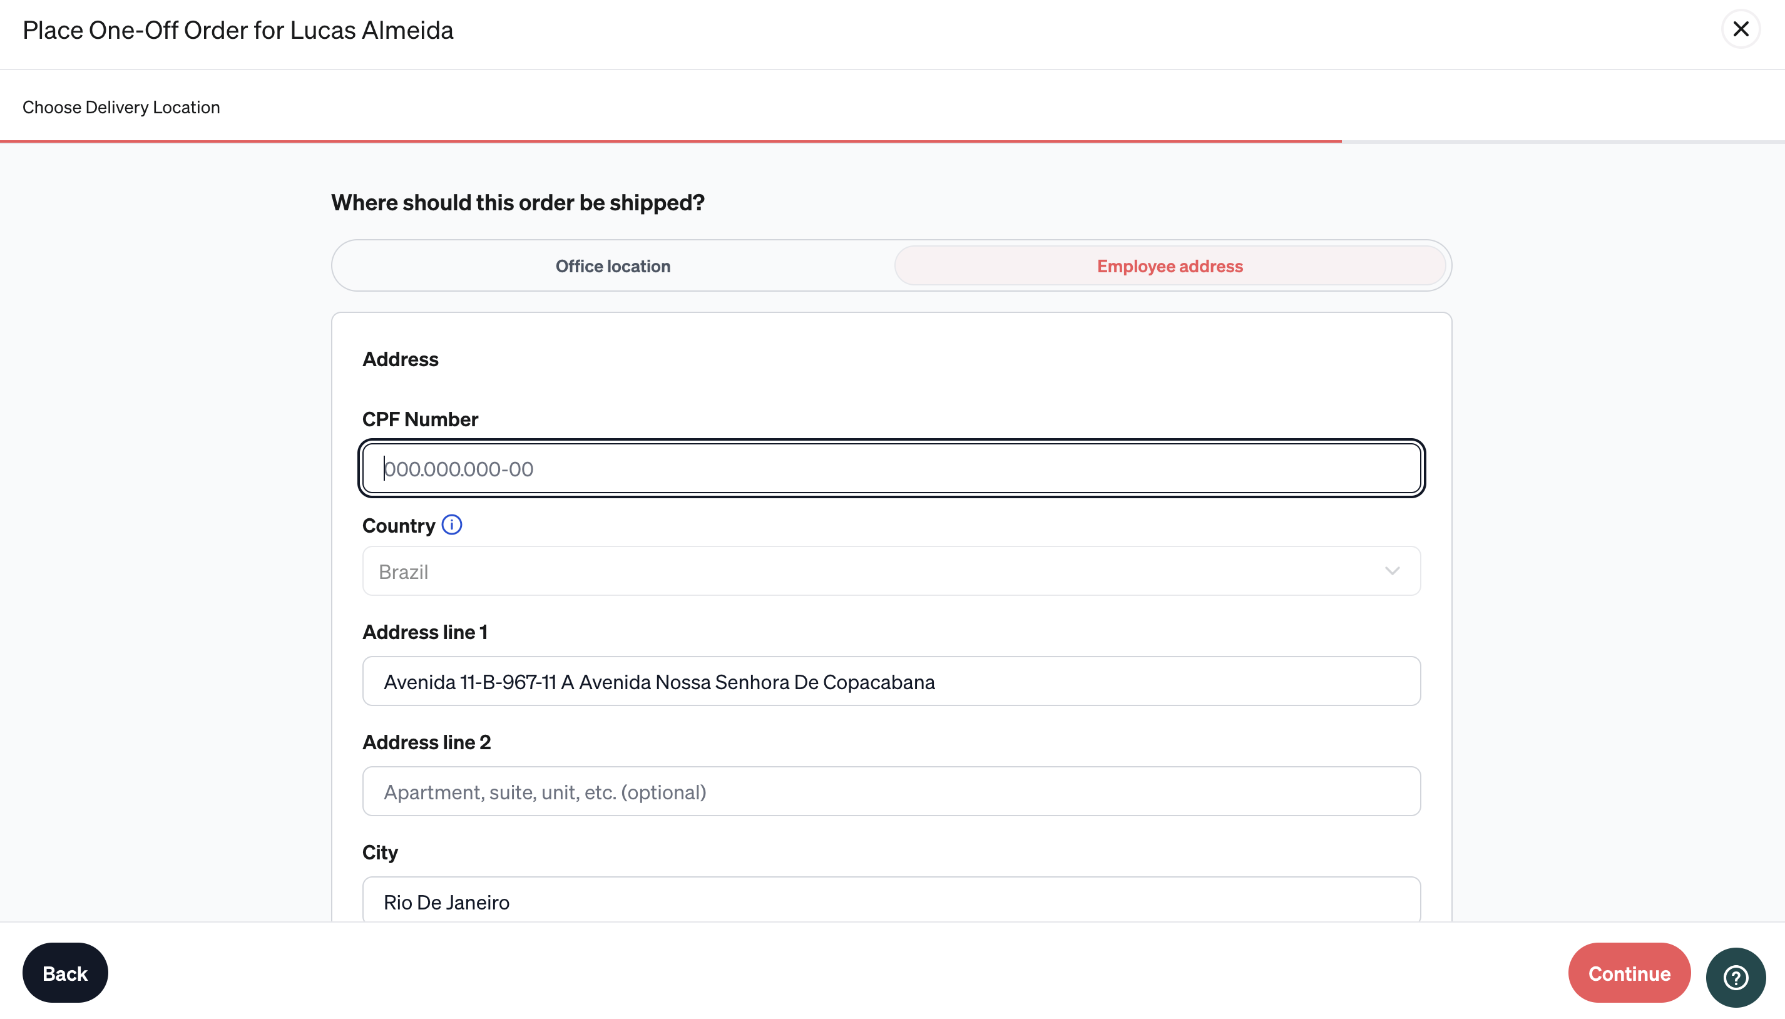Proceed with the Continue button

click(1629, 973)
